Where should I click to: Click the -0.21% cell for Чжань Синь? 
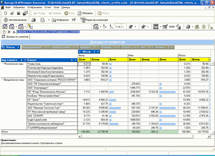[x=84, y=64]
